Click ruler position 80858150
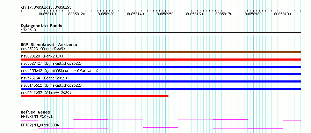Screen dimensions: 311x133 tap(165, 14)
